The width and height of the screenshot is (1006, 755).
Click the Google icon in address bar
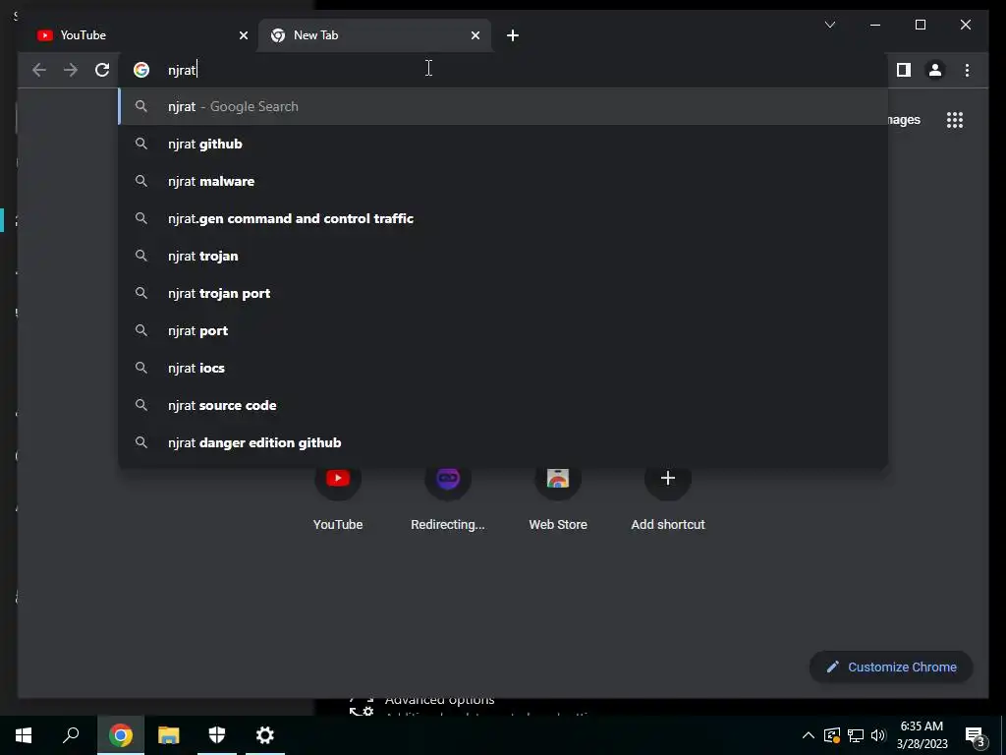(x=141, y=70)
